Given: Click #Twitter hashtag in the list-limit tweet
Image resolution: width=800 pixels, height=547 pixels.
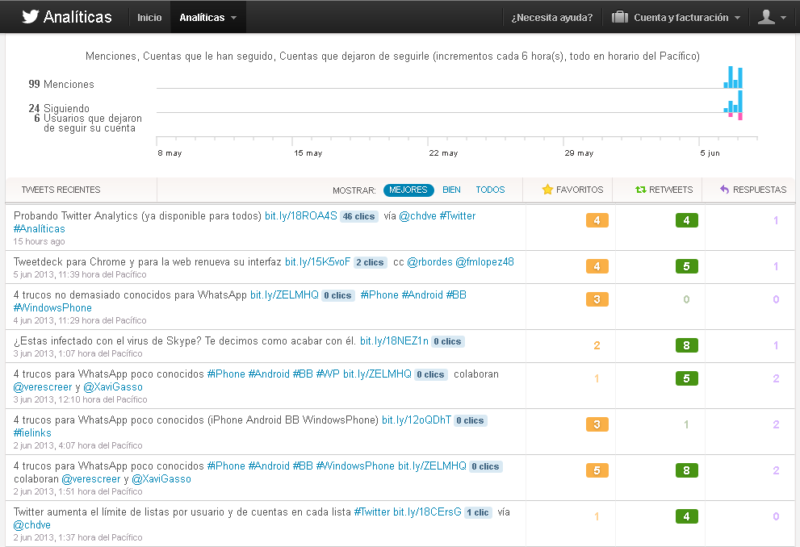Looking at the screenshot, I should (372, 512).
